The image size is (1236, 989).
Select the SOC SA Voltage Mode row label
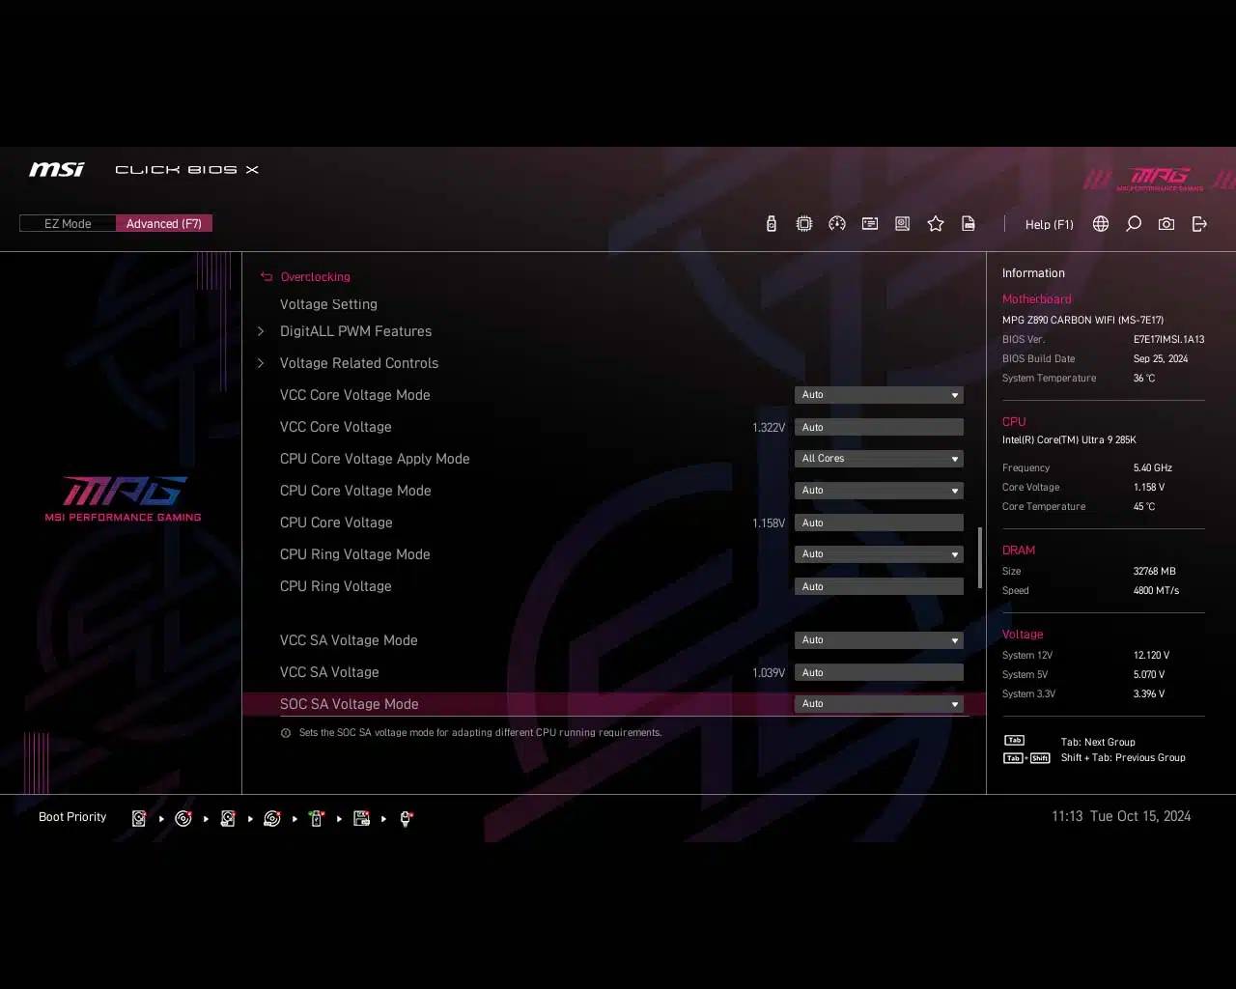coord(349,704)
